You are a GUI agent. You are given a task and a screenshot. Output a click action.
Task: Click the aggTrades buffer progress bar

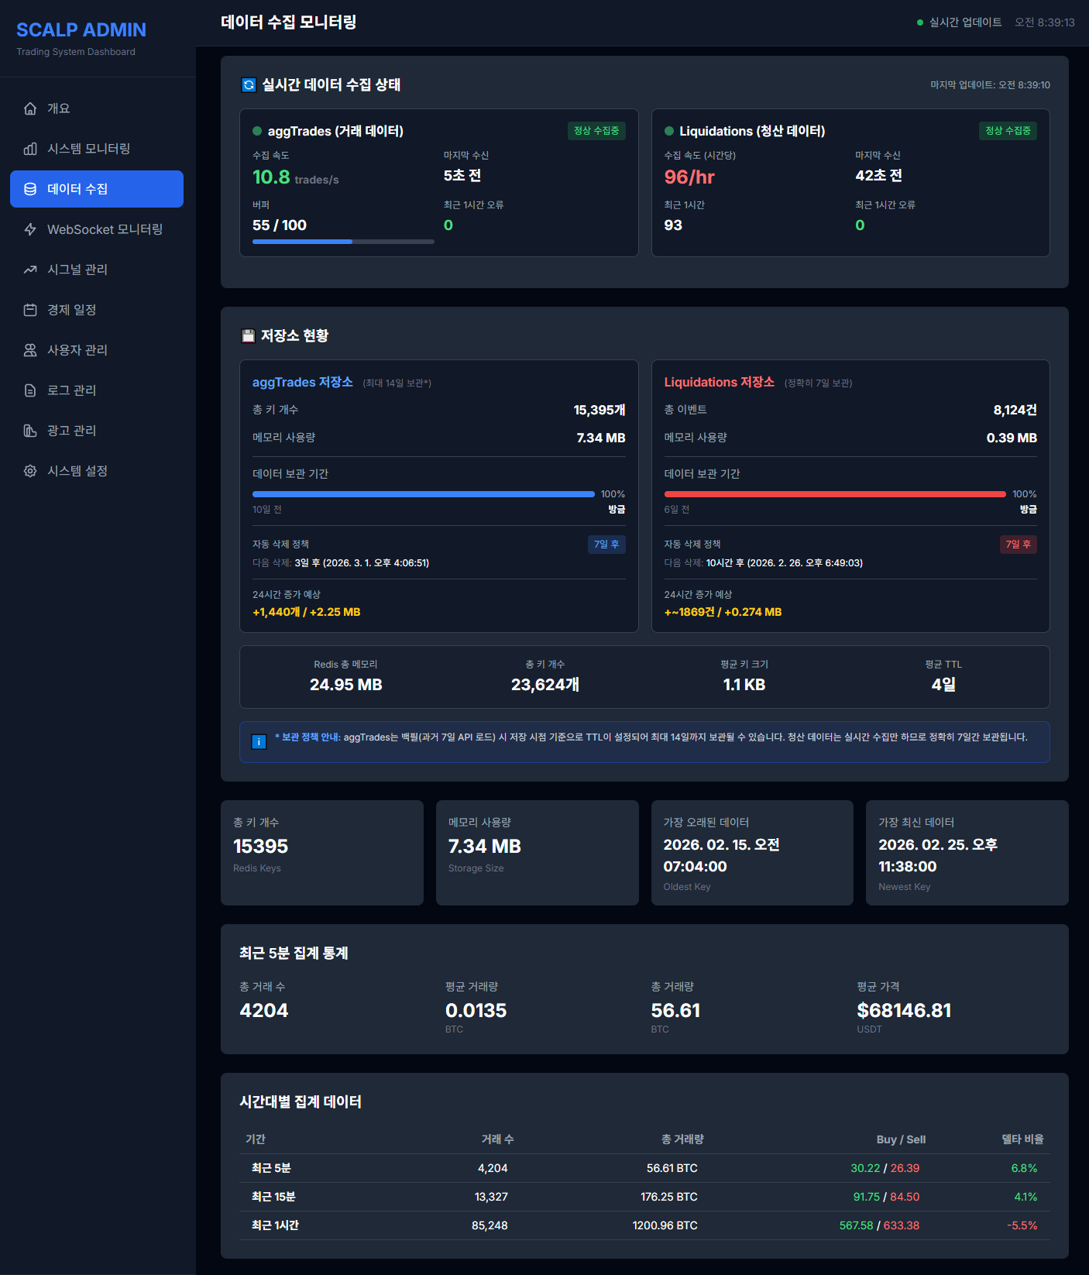pos(343,242)
